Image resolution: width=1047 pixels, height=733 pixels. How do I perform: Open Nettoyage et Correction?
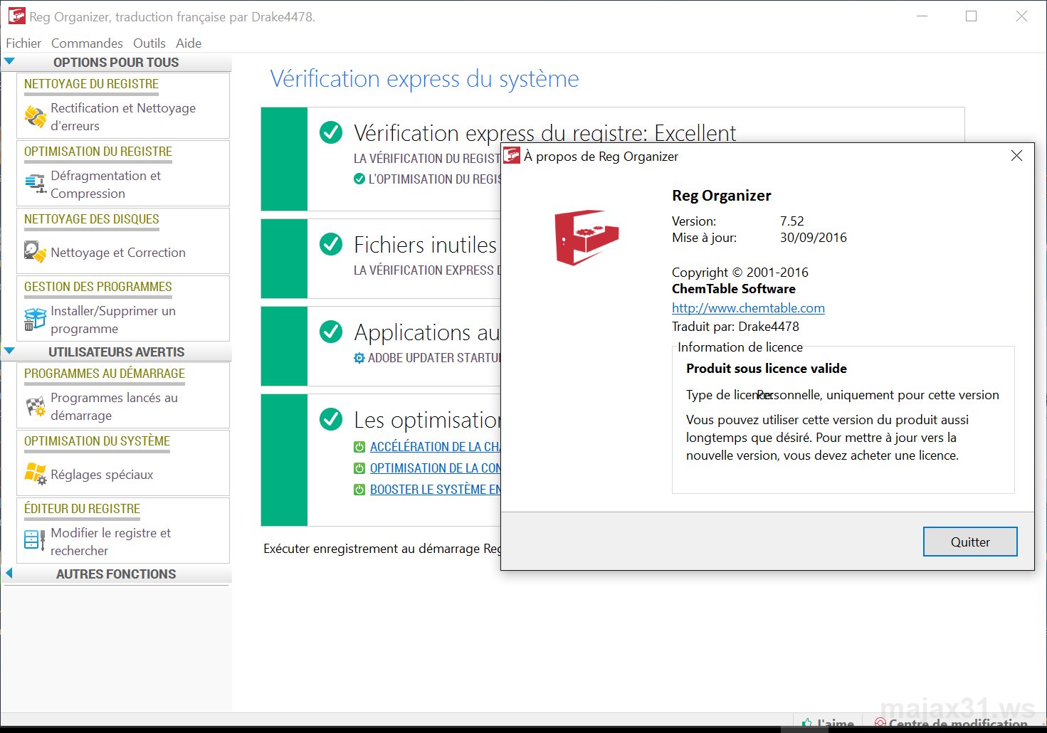(x=118, y=253)
